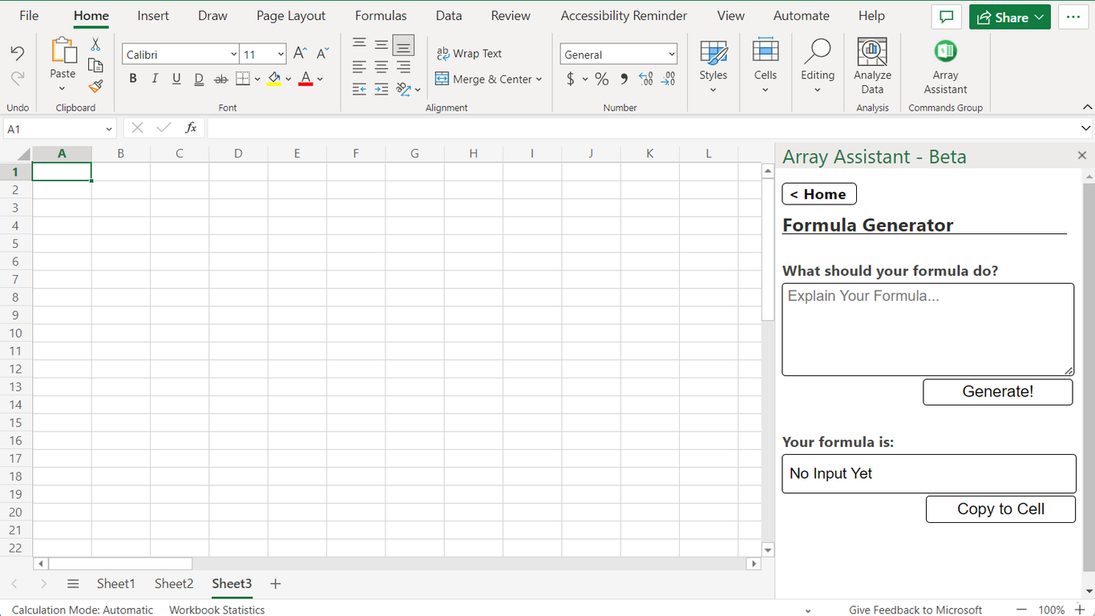Apply comma style

pos(624,79)
